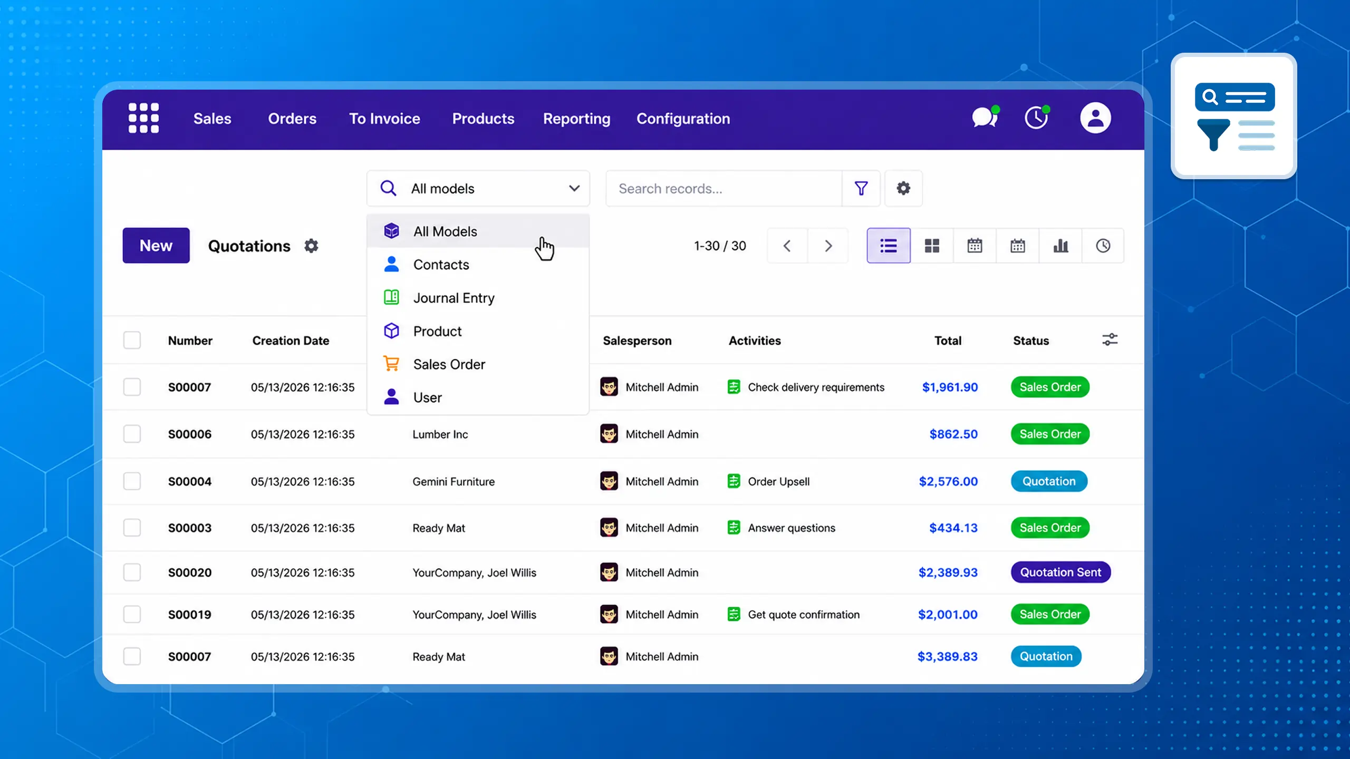Switch to list view
Image resolution: width=1350 pixels, height=759 pixels.
click(x=889, y=246)
